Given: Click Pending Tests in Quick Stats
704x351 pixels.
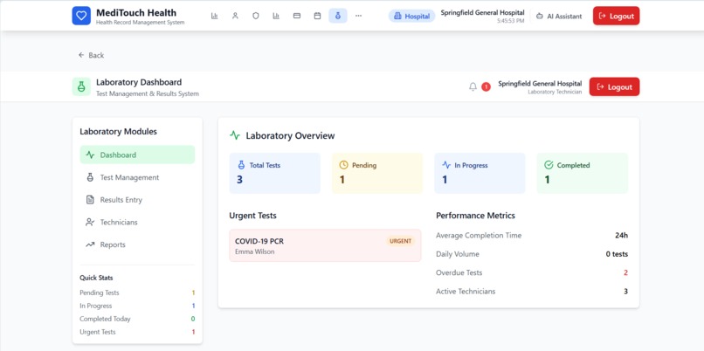Looking at the screenshot, I should point(137,292).
